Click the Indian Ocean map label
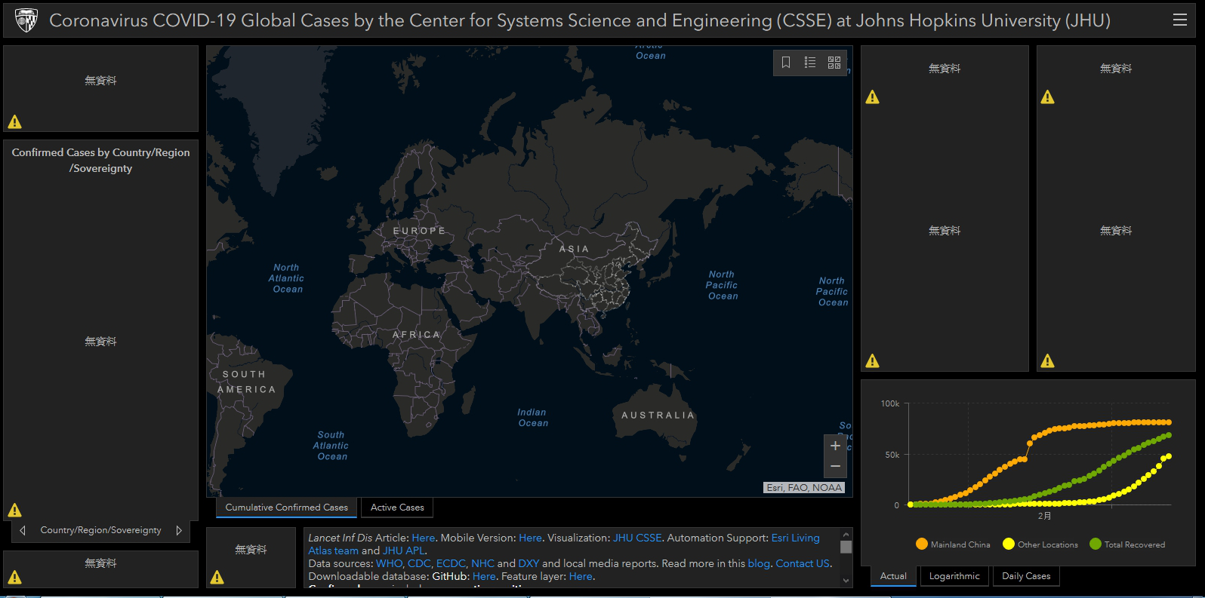Viewport: 1205px width, 598px height. pos(532,418)
